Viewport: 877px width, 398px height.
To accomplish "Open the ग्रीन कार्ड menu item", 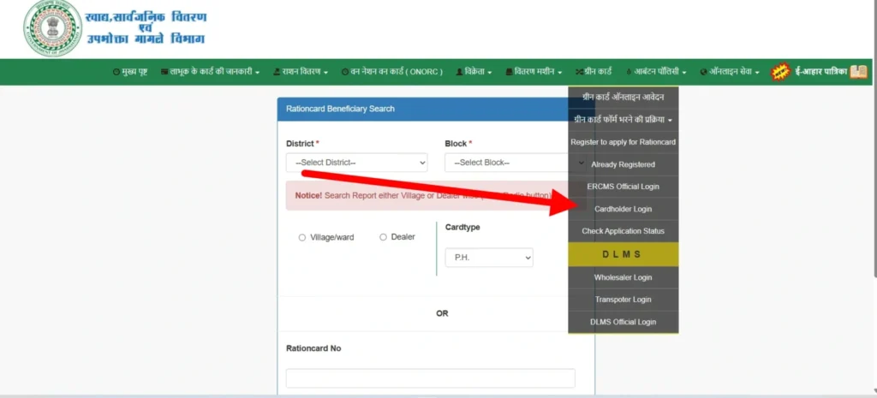I will [x=594, y=72].
